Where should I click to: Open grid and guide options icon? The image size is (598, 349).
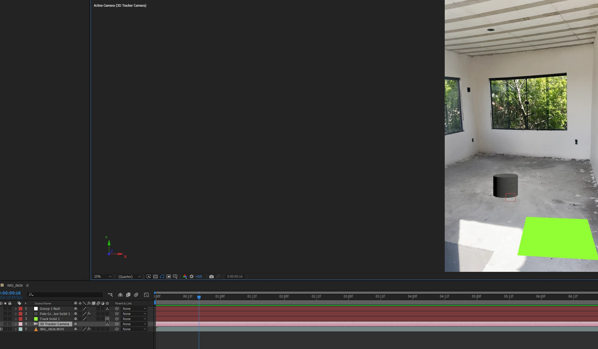[175, 276]
